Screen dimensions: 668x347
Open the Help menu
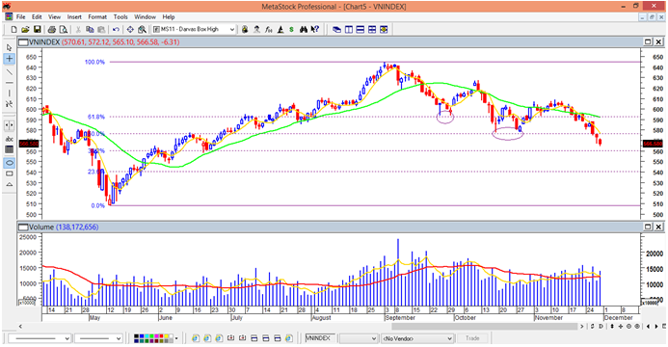[x=169, y=17]
